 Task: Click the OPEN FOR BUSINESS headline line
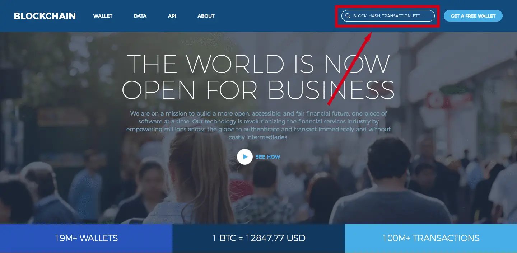coord(258,89)
